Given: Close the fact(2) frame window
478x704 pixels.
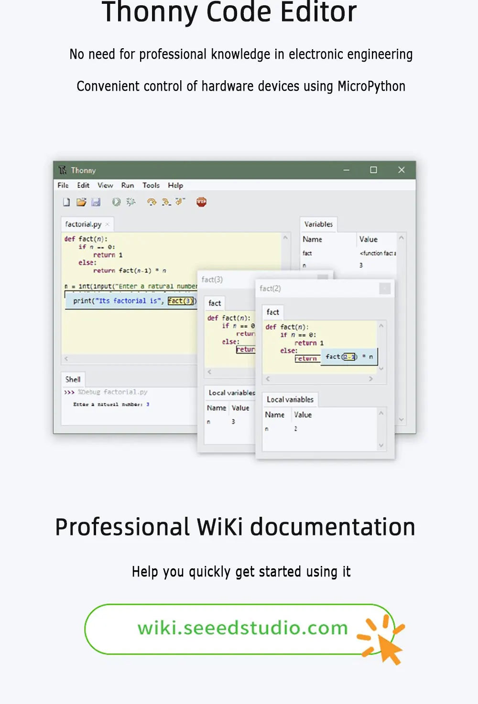Looking at the screenshot, I should point(385,288).
